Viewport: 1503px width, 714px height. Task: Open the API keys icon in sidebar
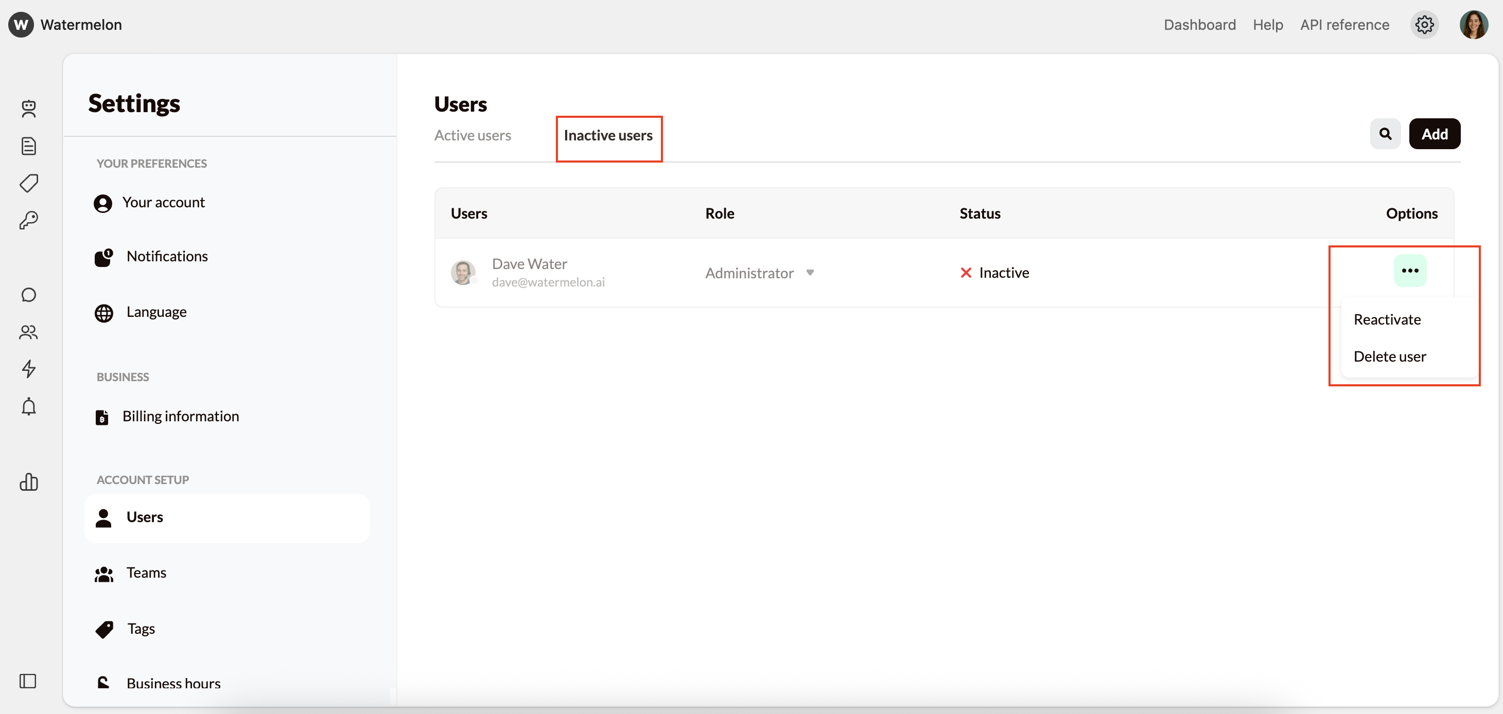(x=29, y=220)
